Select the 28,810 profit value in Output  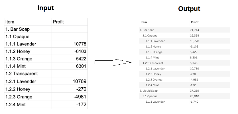(194, 96)
